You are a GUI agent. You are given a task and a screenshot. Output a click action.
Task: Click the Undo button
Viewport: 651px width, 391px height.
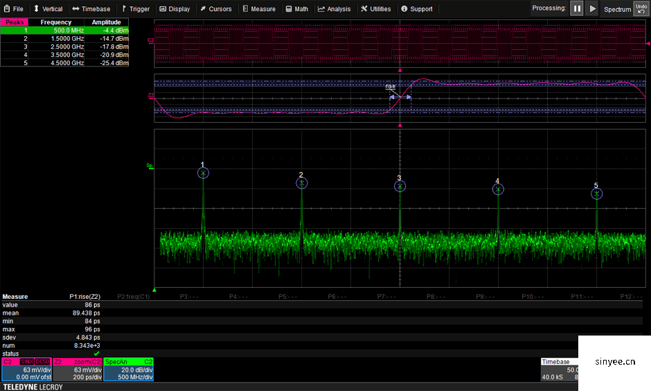[641, 9]
